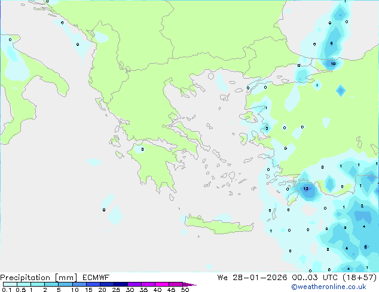This screenshot has width=379, height=292.
Task: Click the "0" value on the Peloponnese
Action: point(143,150)
